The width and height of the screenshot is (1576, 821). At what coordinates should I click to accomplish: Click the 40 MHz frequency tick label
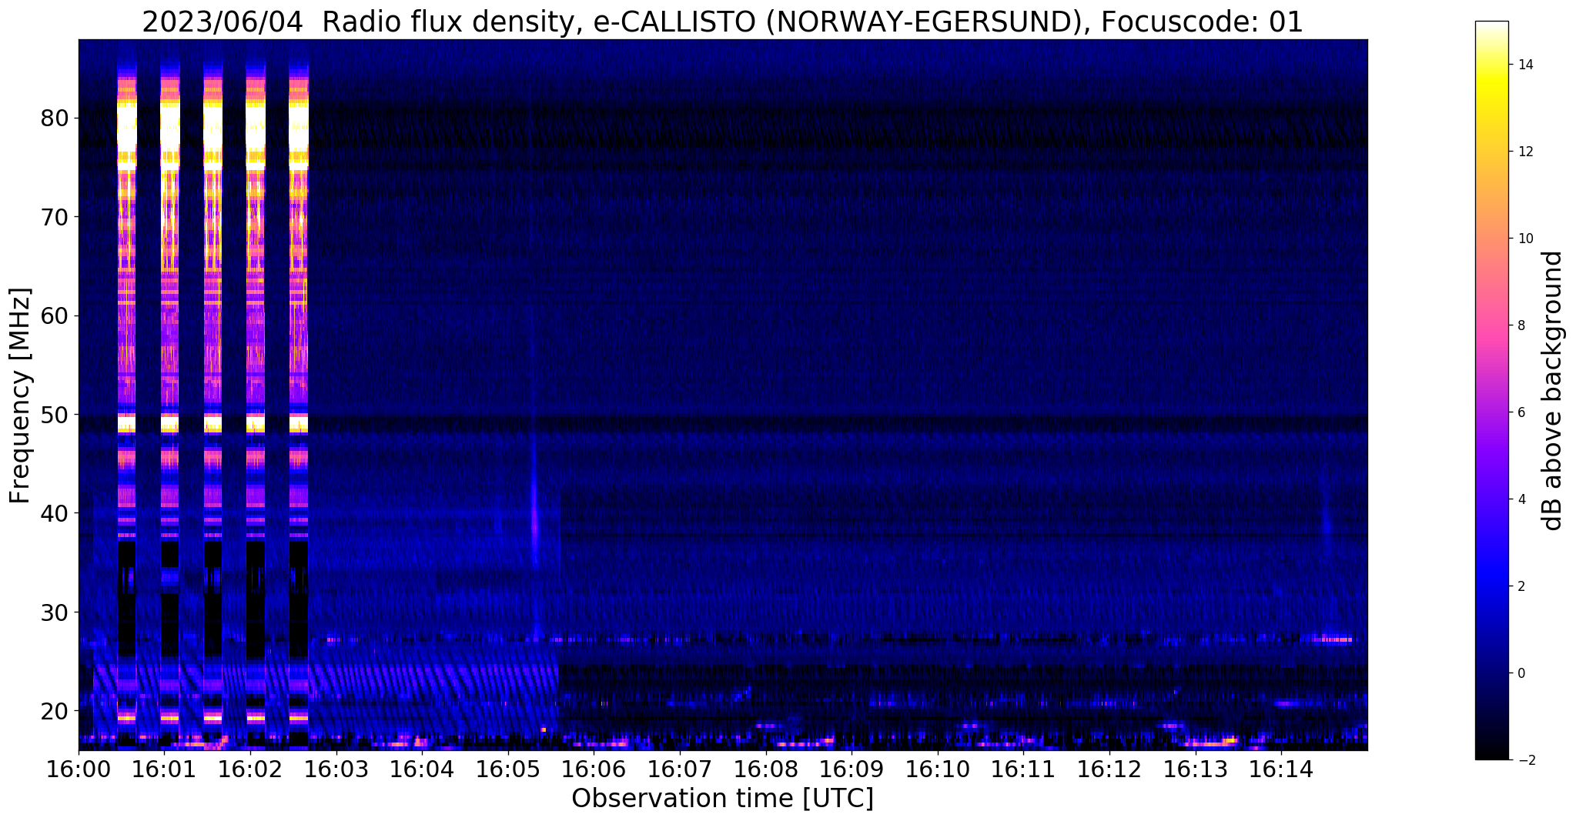pyautogui.click(x=55, y=513)
